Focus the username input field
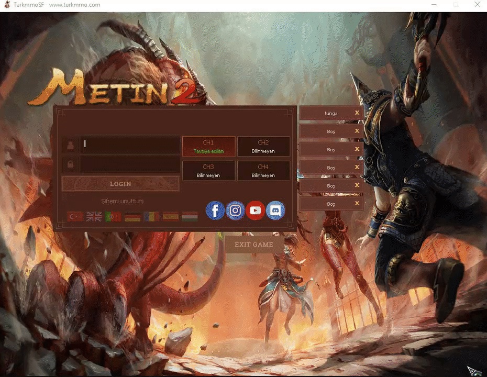 [130, 145]
